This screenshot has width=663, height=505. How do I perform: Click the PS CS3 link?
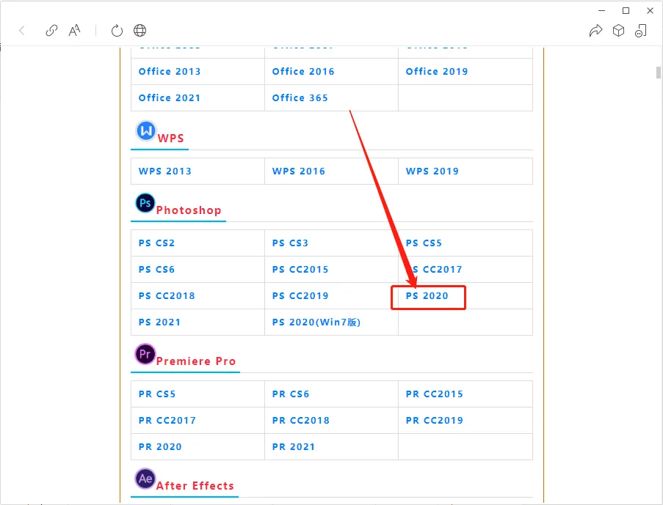290,243
